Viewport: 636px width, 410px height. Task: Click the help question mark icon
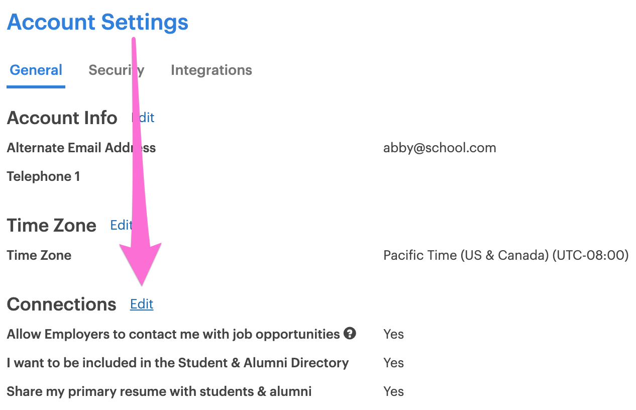pos(350,333)
